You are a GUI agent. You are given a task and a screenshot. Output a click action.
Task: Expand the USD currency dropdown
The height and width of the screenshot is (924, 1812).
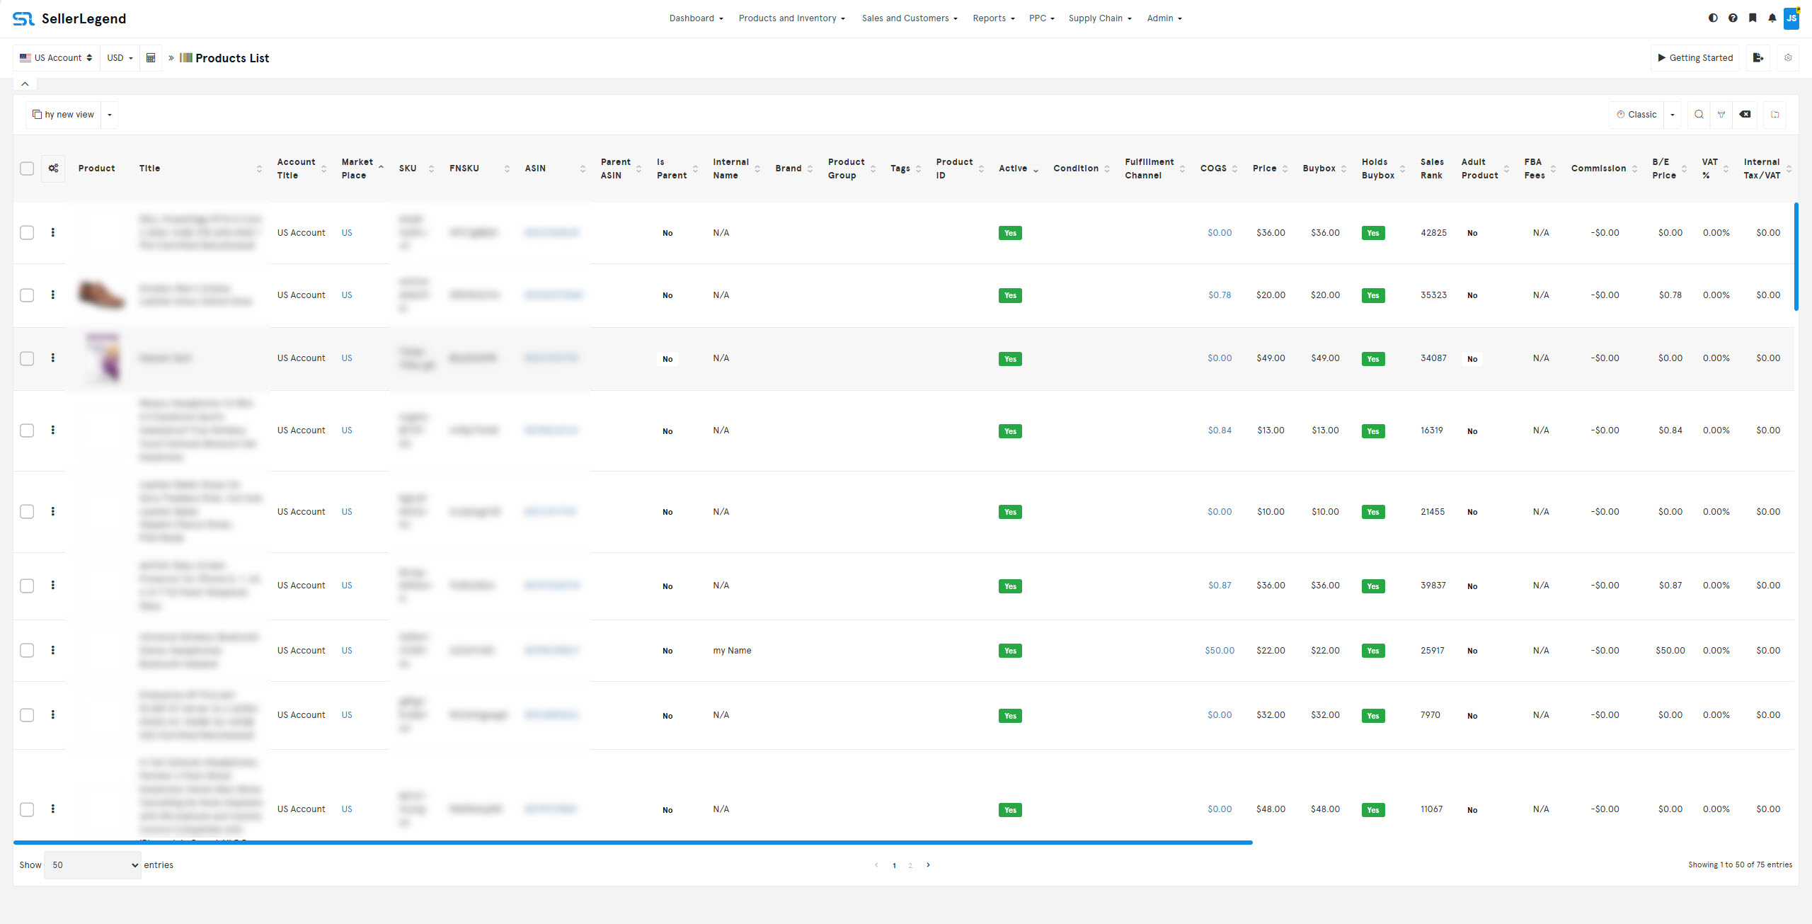click(120, 58)
